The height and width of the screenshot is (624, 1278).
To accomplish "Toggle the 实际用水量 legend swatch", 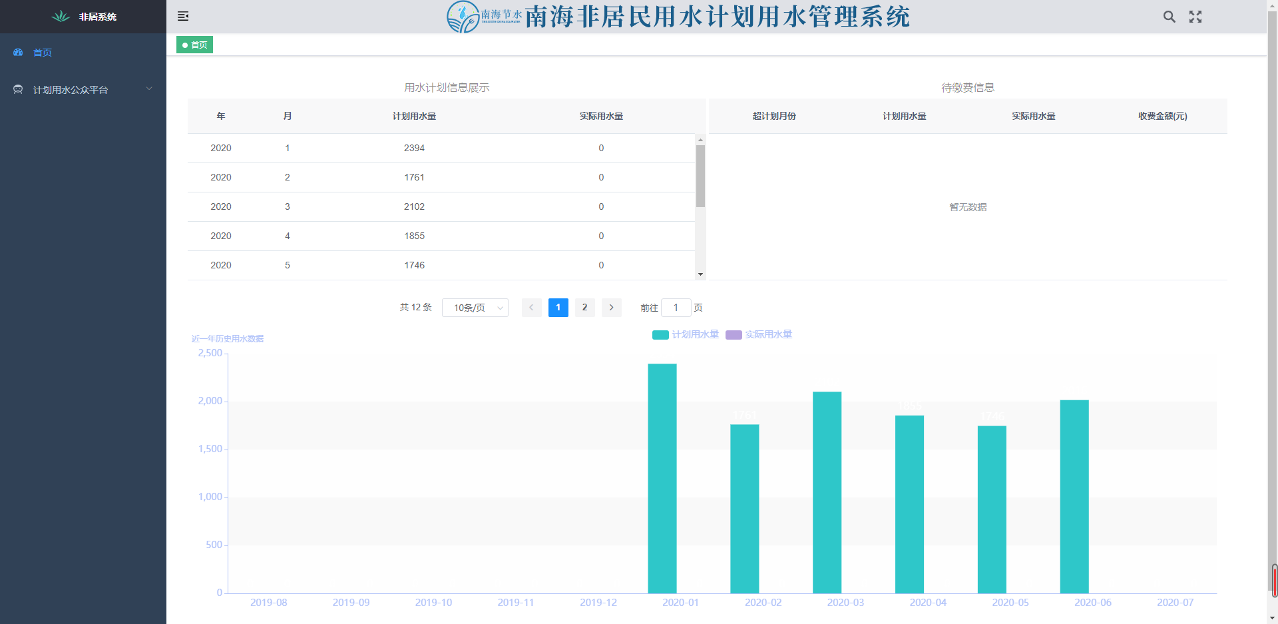I will [734, 335].
